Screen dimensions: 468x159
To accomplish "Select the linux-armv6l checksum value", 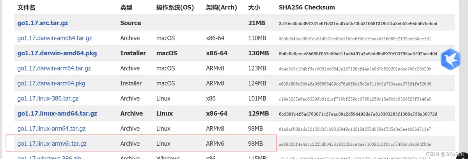I will (355, 144).
